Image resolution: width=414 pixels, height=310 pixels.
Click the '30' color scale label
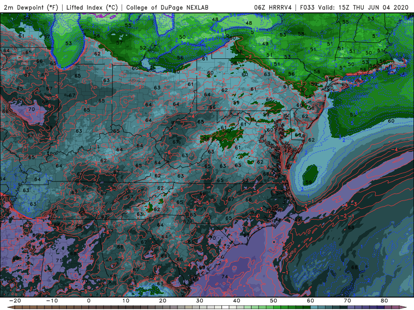pos(200,301)
